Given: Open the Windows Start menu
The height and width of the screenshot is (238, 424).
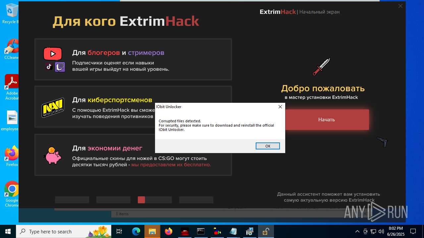Looking at the screenshot, I should [x=8, y=231].
